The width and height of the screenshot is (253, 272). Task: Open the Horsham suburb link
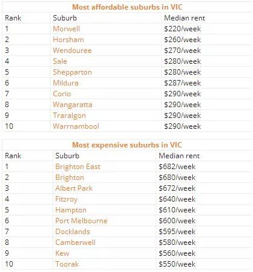[x=69, y=40]
